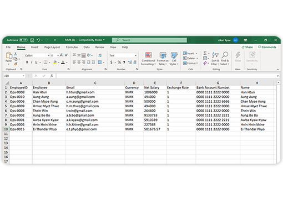
Task: Click the Paste clipboard icon
Action: [9, 55]
